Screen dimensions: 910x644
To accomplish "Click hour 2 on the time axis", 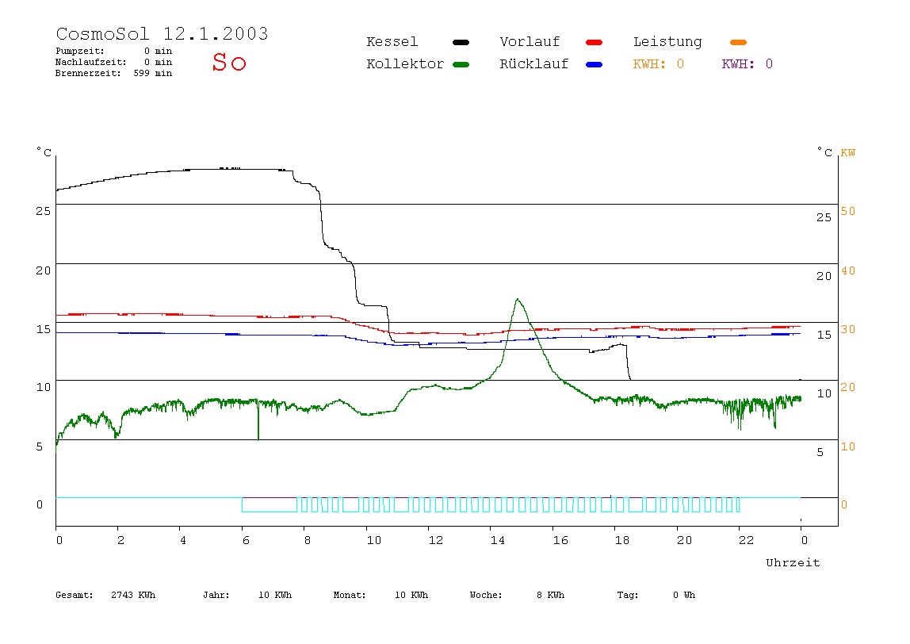I will click(120, 541).
